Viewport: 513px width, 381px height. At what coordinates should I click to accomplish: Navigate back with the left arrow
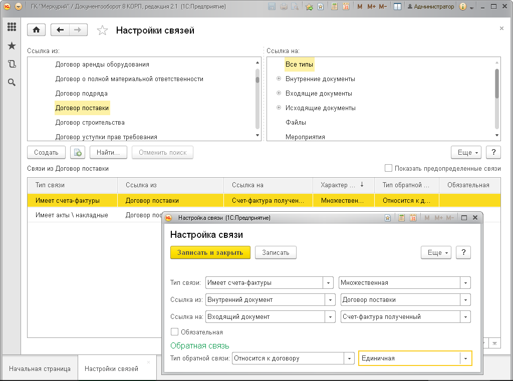[x=60, y=30]
